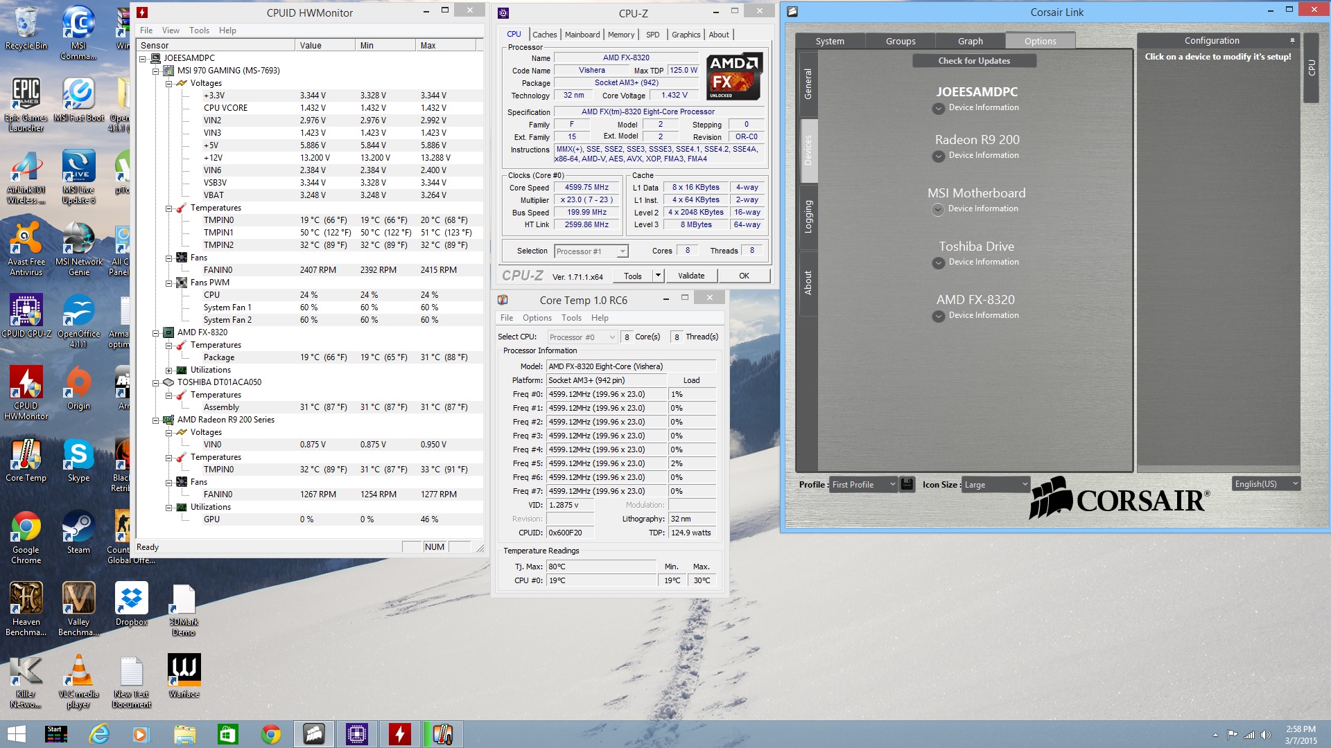The height and width of the screenshot is (748, 1331).
Task: Click Internet Explorer taskbar icon
Action: (x=99, y=734)
